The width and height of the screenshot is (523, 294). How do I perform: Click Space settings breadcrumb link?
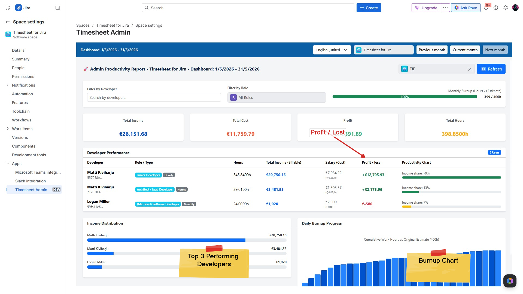pos(149,25)
